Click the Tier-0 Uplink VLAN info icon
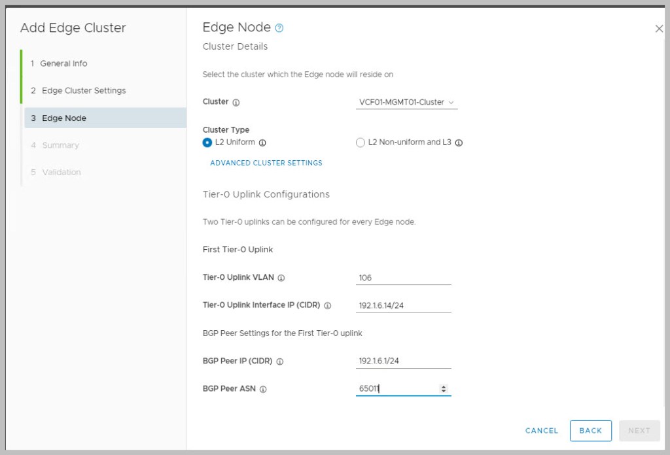This screenshot has width=670, height=455. [x=281, y=278]
